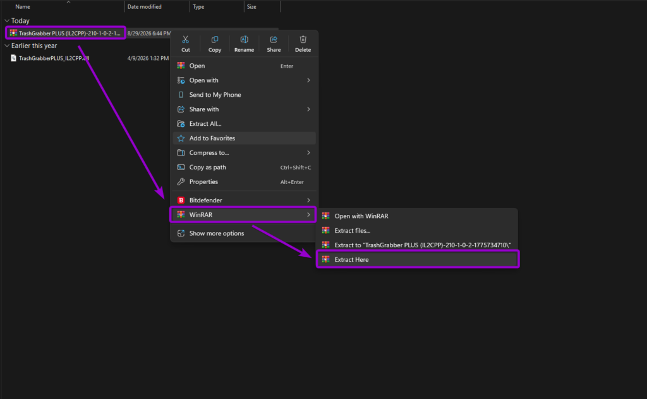The image size is (647, 399).
Task: Click the Copy icon in context menu
Action: tap(215, 39)
